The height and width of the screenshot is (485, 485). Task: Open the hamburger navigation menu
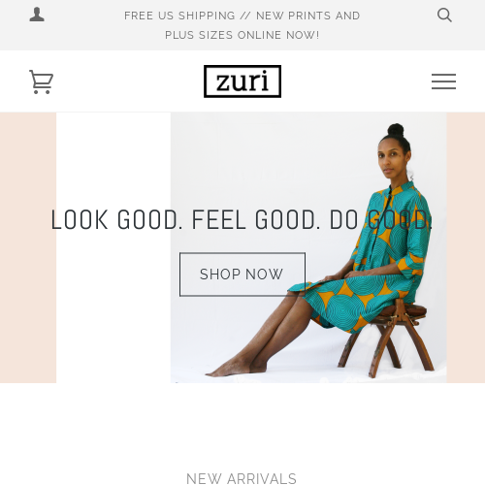(443, 81)
